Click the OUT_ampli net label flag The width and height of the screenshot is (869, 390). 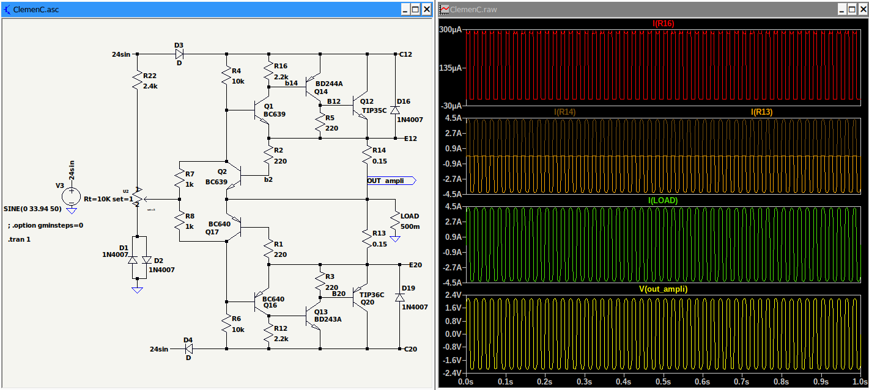pos(390,181)
